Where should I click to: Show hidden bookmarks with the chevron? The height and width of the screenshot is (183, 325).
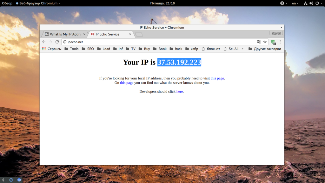coord(242,49)
